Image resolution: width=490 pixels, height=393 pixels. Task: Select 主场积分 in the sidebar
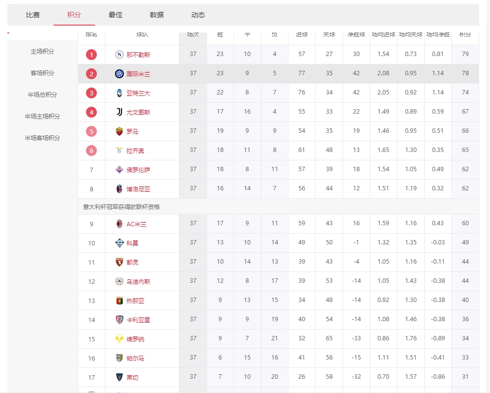click(42, 52)
